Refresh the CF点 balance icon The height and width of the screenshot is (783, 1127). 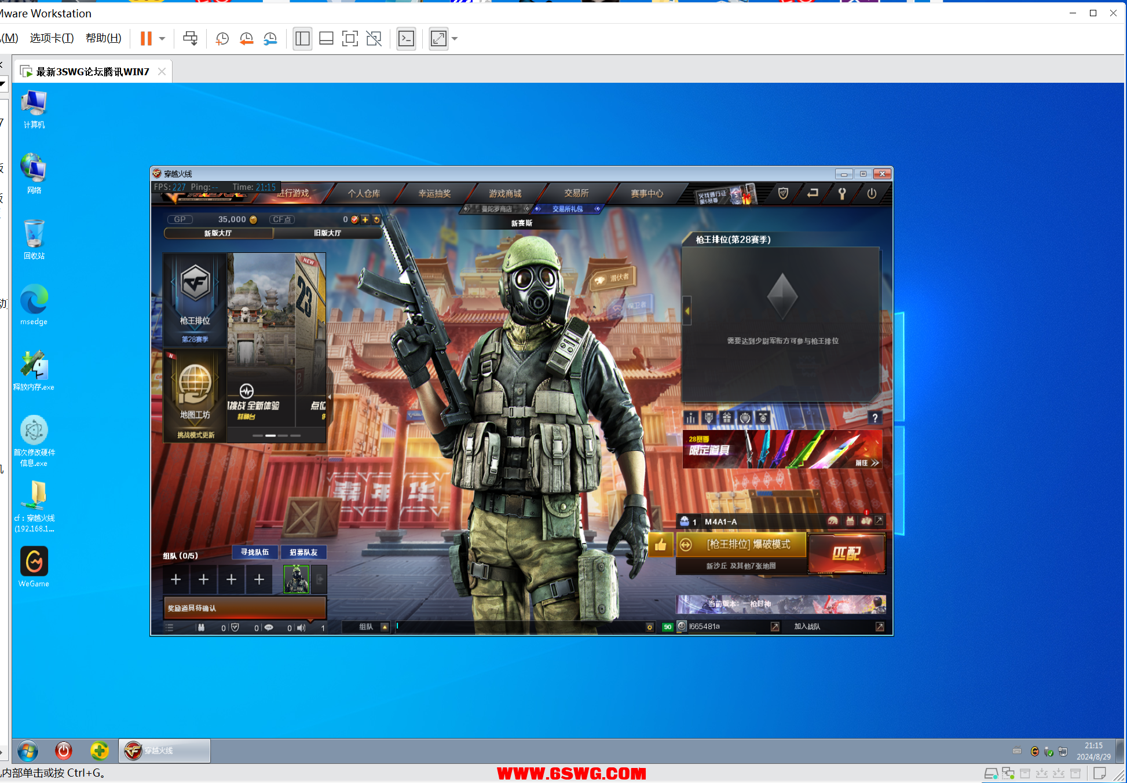click(376, 219)
